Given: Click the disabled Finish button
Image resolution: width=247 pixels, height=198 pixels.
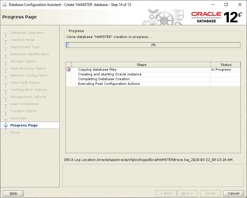Looking at the screenshot, I should tap(210, 193).
